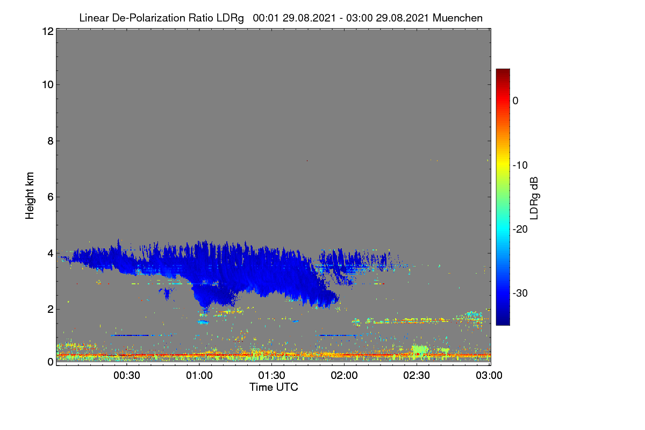Click the green patch near 02:30 at ground
645x430 pixels.
[420, 350]
